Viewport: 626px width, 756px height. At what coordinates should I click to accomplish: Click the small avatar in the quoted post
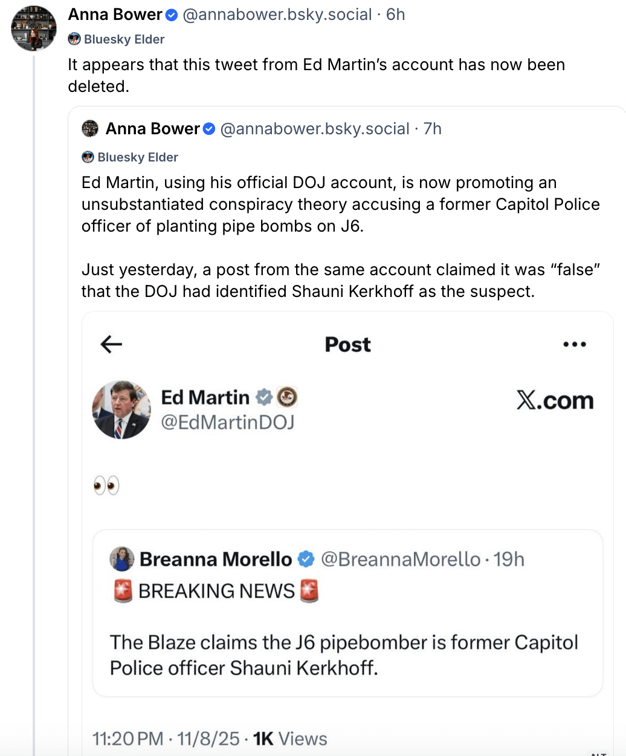point(90,129)
